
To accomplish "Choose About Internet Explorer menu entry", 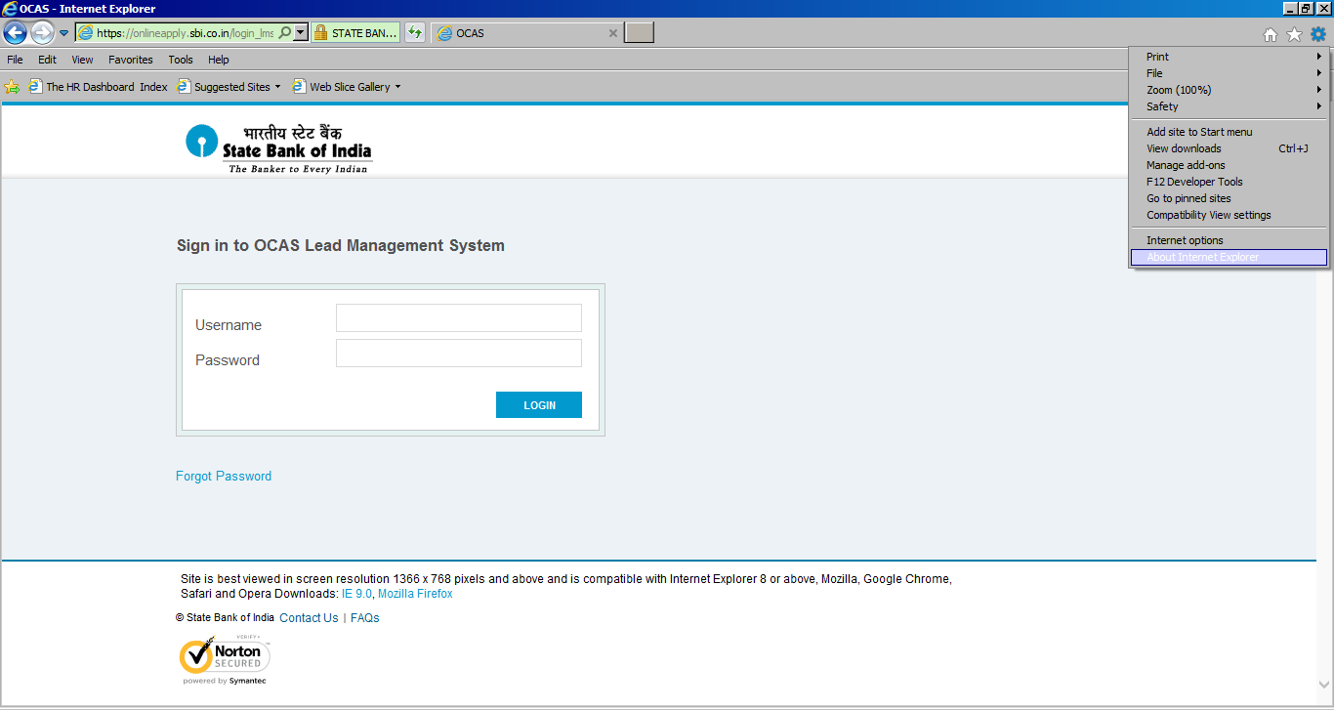I will point(1203,258).
